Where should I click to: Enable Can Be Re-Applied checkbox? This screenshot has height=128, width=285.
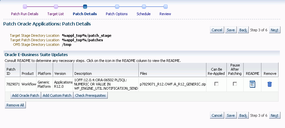[216, 84]
